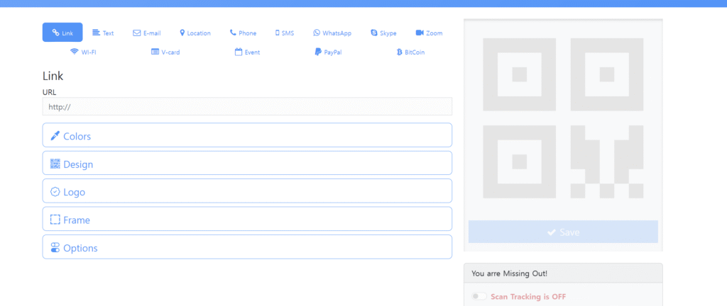Select the Zoom camera icon
727x306 pixels.
[x=420, y=33]
